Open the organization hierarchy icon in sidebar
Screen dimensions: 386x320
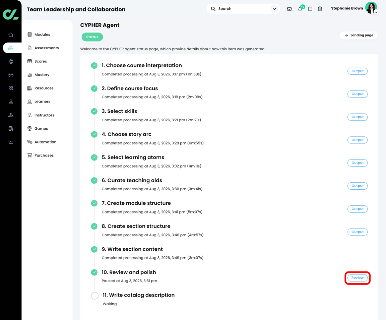(11, 115)
